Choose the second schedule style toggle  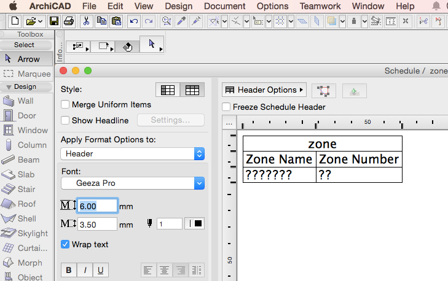pyautogui.click(x=192, y=90)
